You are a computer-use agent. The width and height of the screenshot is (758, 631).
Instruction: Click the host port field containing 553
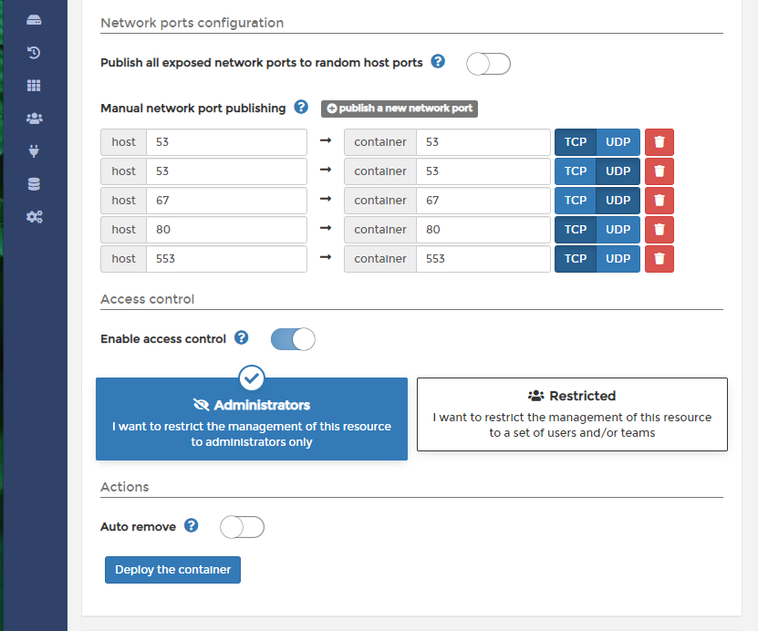click(226, 259)
